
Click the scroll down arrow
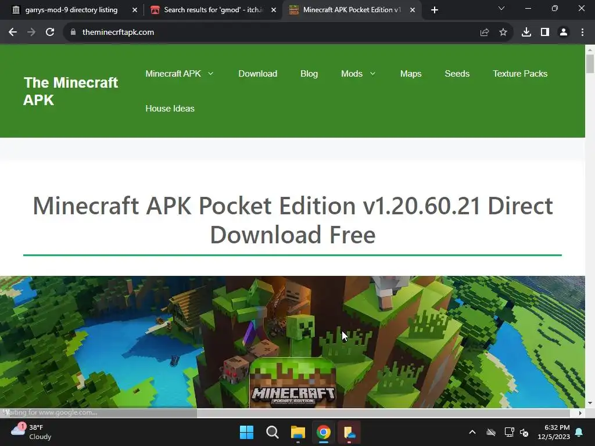[590, 403]
